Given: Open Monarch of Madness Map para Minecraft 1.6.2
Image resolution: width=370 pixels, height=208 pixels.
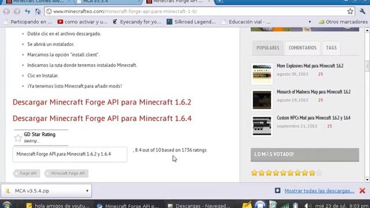Looking at the screenshot, I should pyautogui.click(x=313, y=92).
